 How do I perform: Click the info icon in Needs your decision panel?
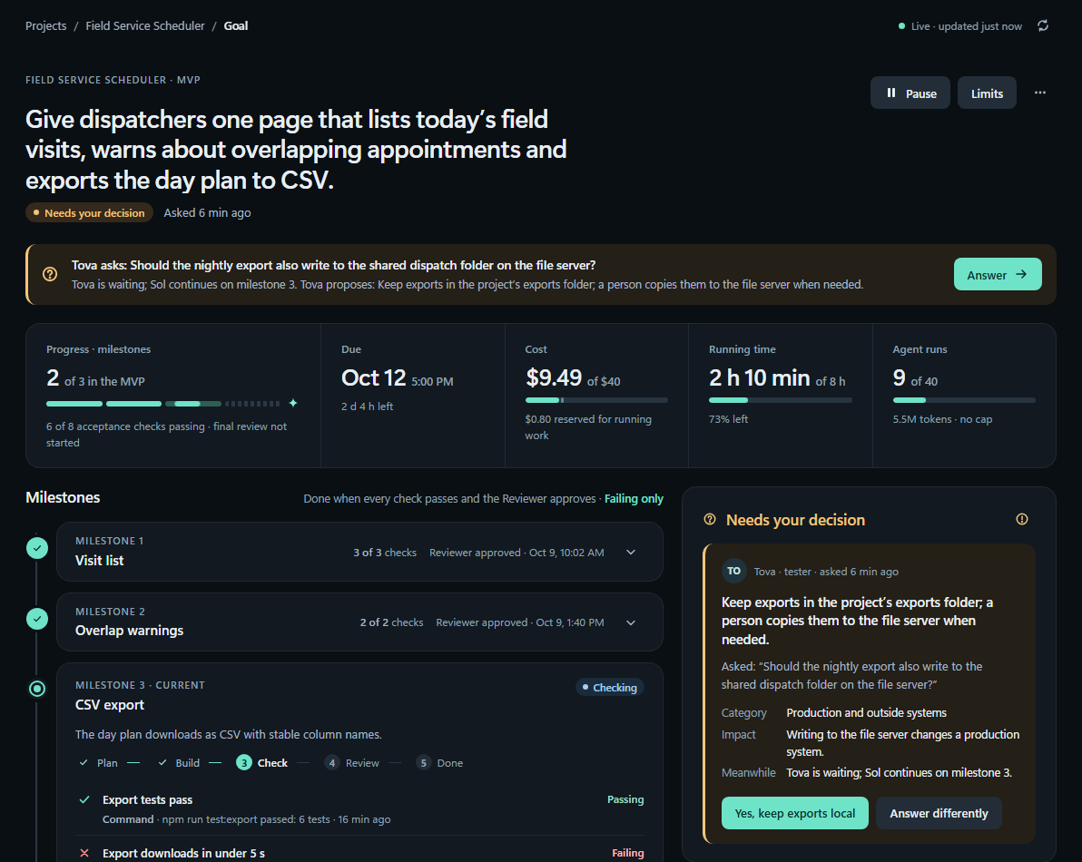(x=1022, y=519)
